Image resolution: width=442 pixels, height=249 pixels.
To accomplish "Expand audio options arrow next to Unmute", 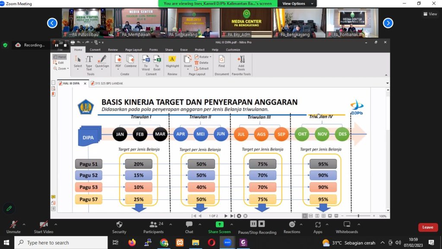I will pyautogui.click(x=24, y=224).
